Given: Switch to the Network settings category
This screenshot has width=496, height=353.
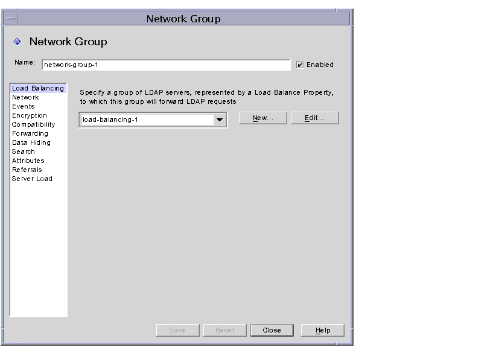Looking at the screenshot, I should (25, 97).
